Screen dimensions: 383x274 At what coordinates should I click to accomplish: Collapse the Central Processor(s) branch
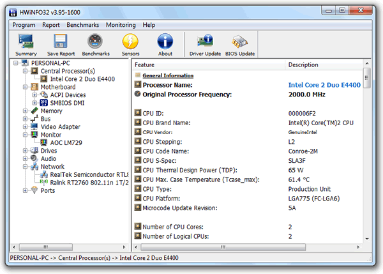pos(25,71)
